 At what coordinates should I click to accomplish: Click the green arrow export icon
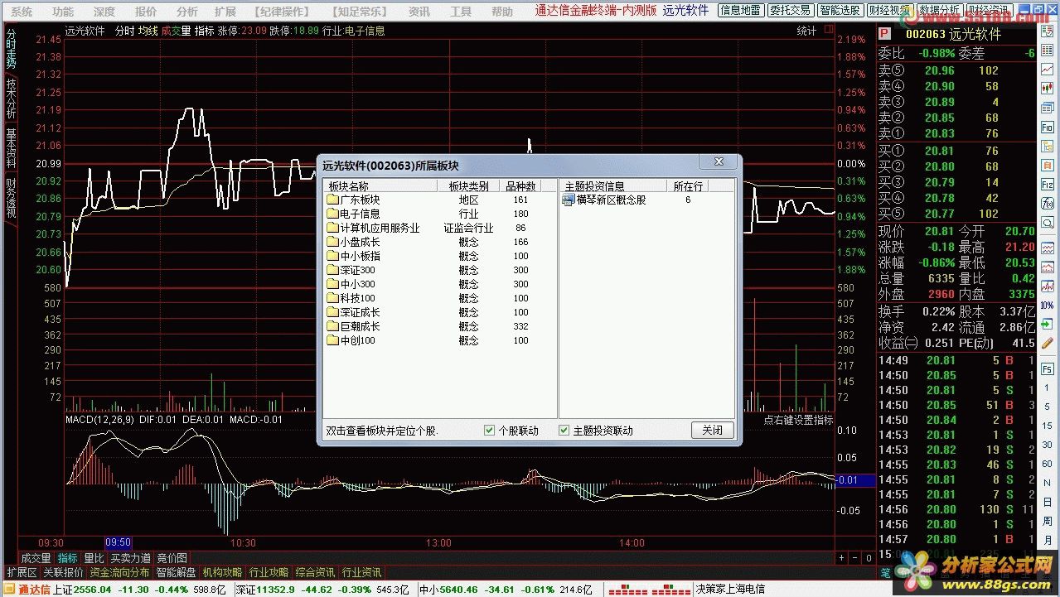coord(1047,324)
